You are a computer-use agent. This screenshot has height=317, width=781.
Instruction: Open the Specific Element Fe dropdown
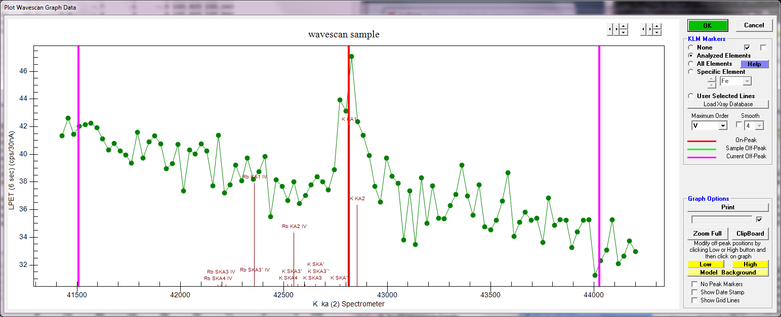click(x=747, y=81)
